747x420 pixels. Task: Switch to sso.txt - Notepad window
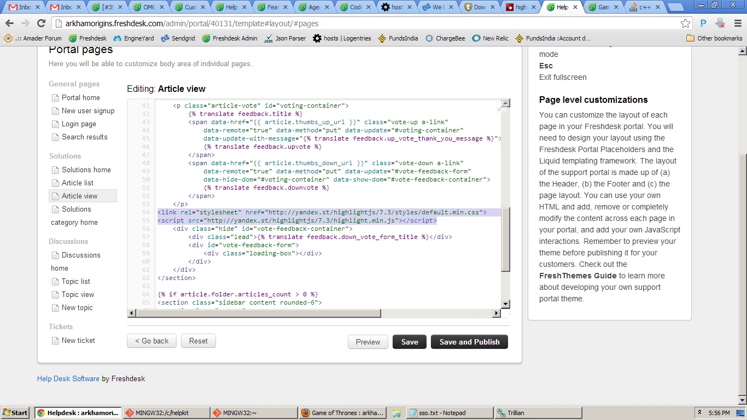tap(450, 413)
